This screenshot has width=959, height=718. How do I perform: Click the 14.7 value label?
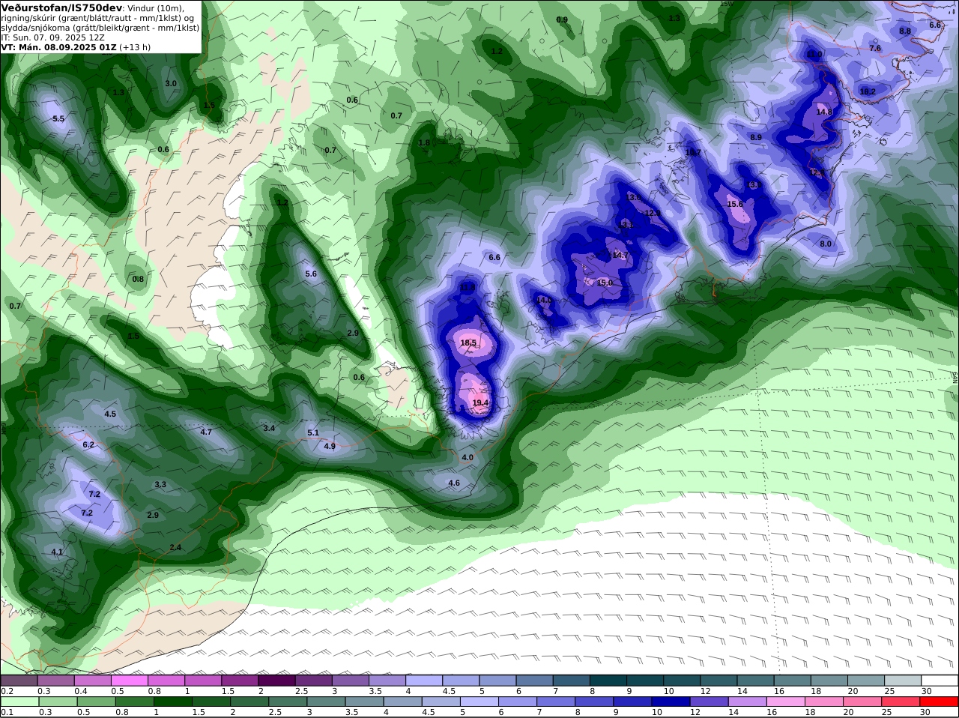tap(620, 256)
